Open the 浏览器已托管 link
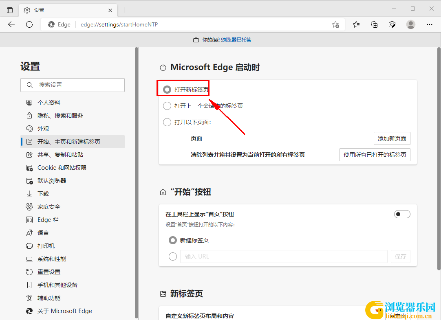The image size is (441, 320). click(236, 40)
